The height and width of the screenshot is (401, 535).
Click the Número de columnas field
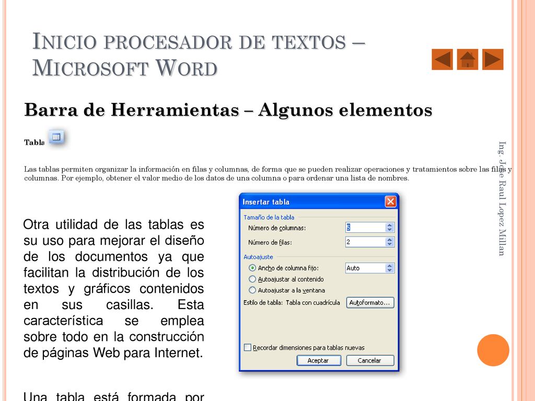pos(365,228)
